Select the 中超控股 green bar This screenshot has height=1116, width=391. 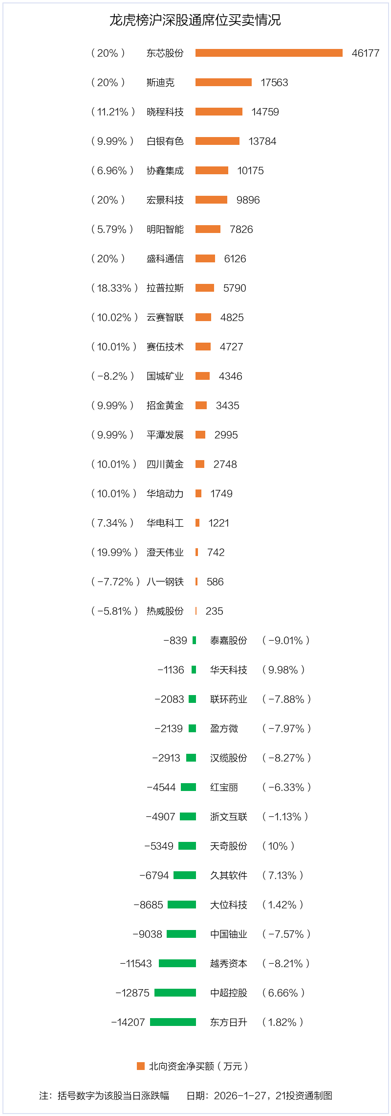click(175, 993)
